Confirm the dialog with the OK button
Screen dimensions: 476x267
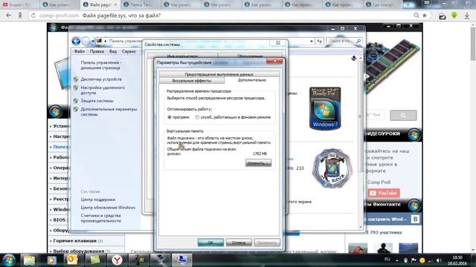tap(210, 243)
